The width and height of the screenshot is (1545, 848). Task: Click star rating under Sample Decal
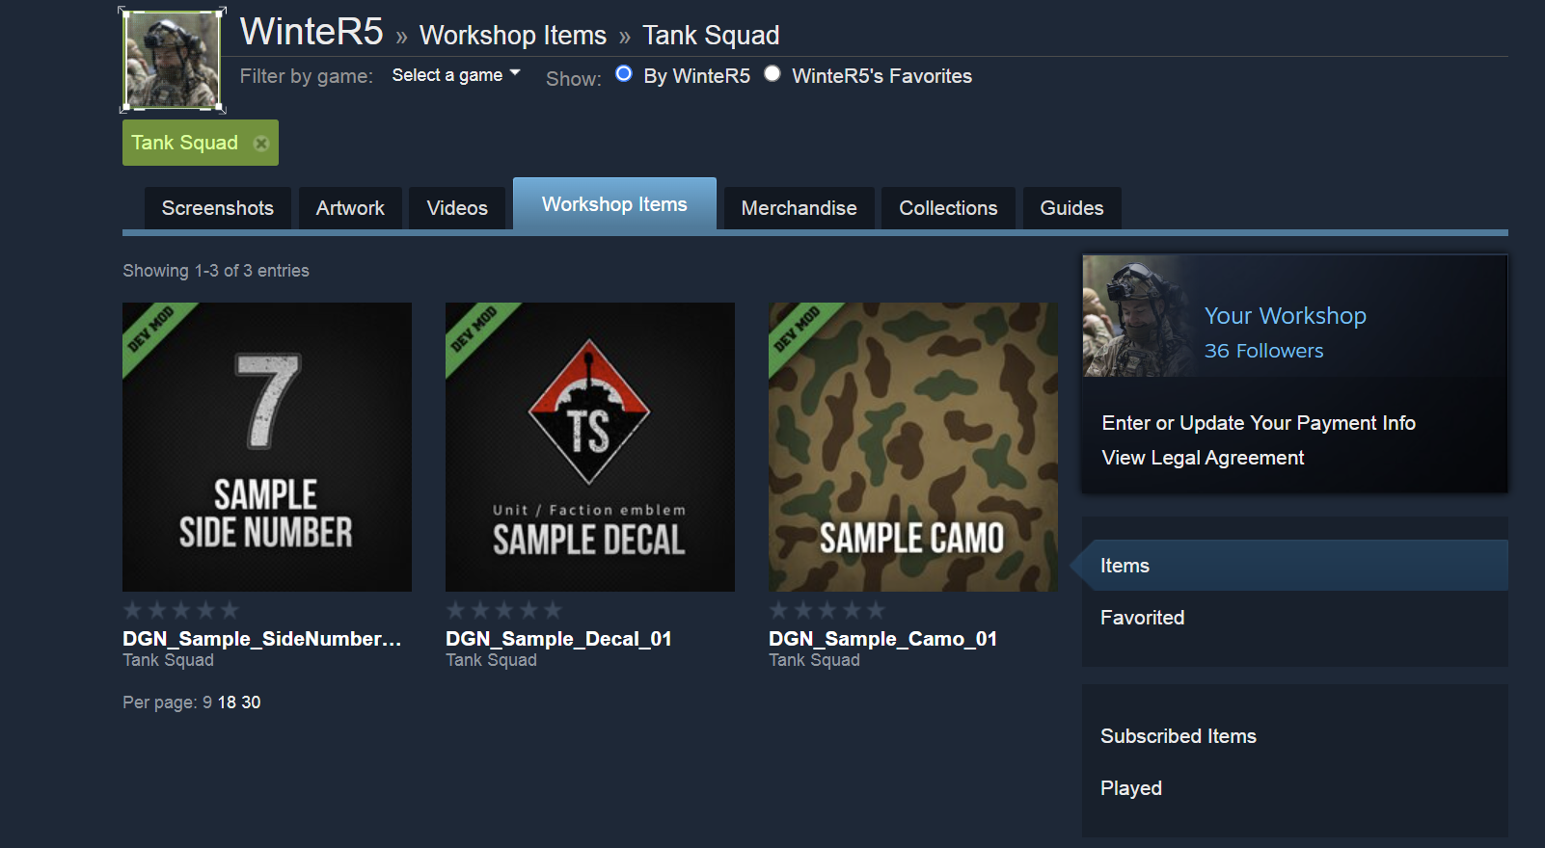click(504, 610)
